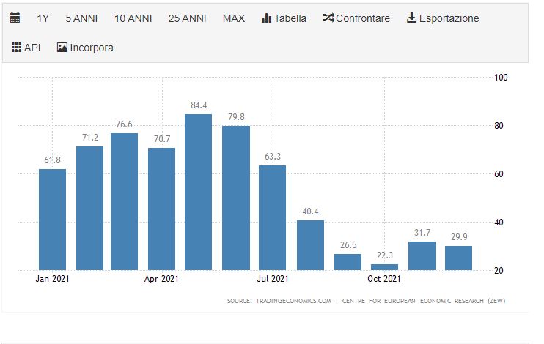
Task: Open the Tabella data view
Action: coord(290,18)
